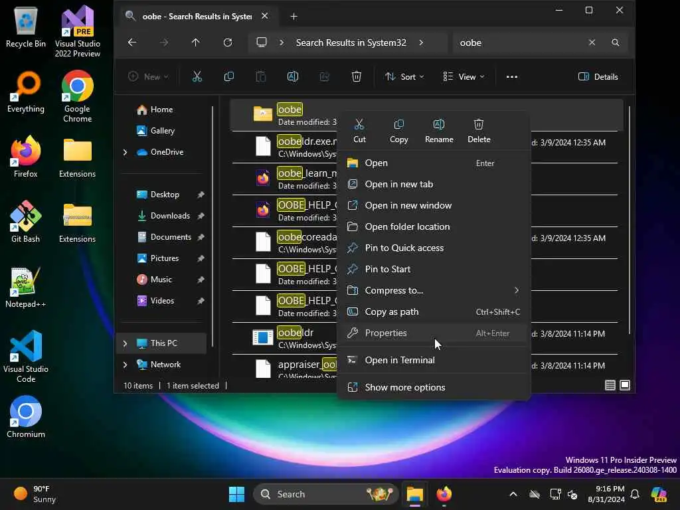The width and height of the screenshot is (680, 510).
Task: Select the oobecoreada file result
Action: (284, 243)
